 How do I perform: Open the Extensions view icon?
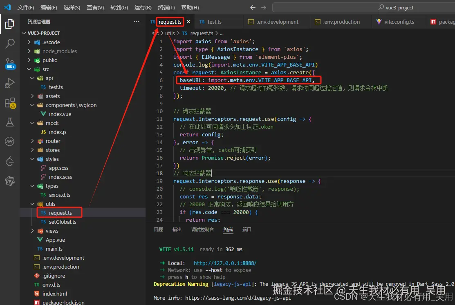pyautogui.click(x=10, y=103)
